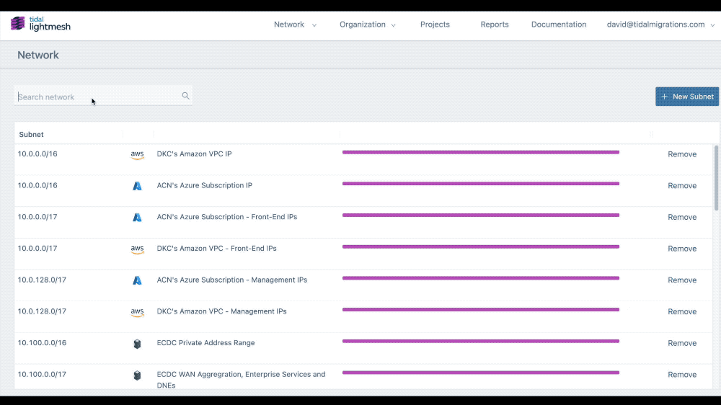The image size is (721, 405).
Task: Expand the Network dropdown menu
Action: coord(294,25)
